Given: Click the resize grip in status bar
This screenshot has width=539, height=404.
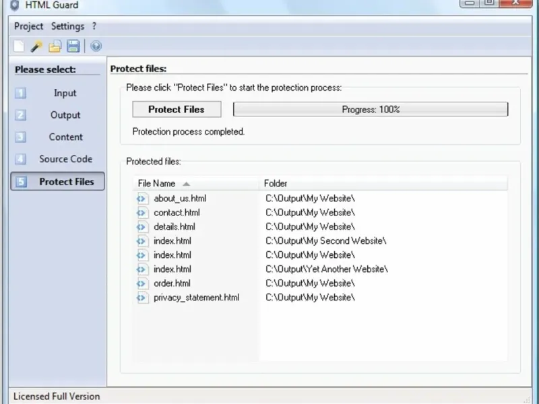Looking at the screenshot, I should click(x=527, y=399).
